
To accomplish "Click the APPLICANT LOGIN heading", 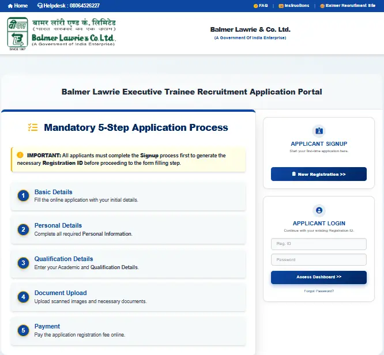I will click(x=319, y=223).
